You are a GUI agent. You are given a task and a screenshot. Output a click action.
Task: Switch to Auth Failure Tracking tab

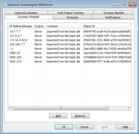(71, 13)
